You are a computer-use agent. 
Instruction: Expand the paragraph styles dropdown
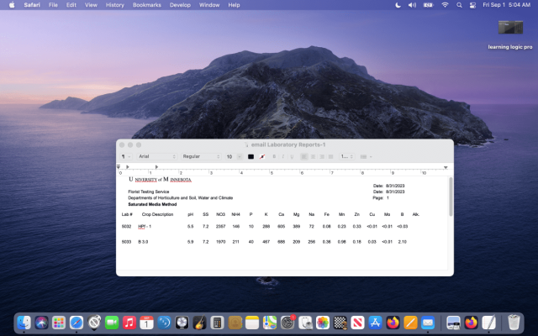click(x=125, y=157)
